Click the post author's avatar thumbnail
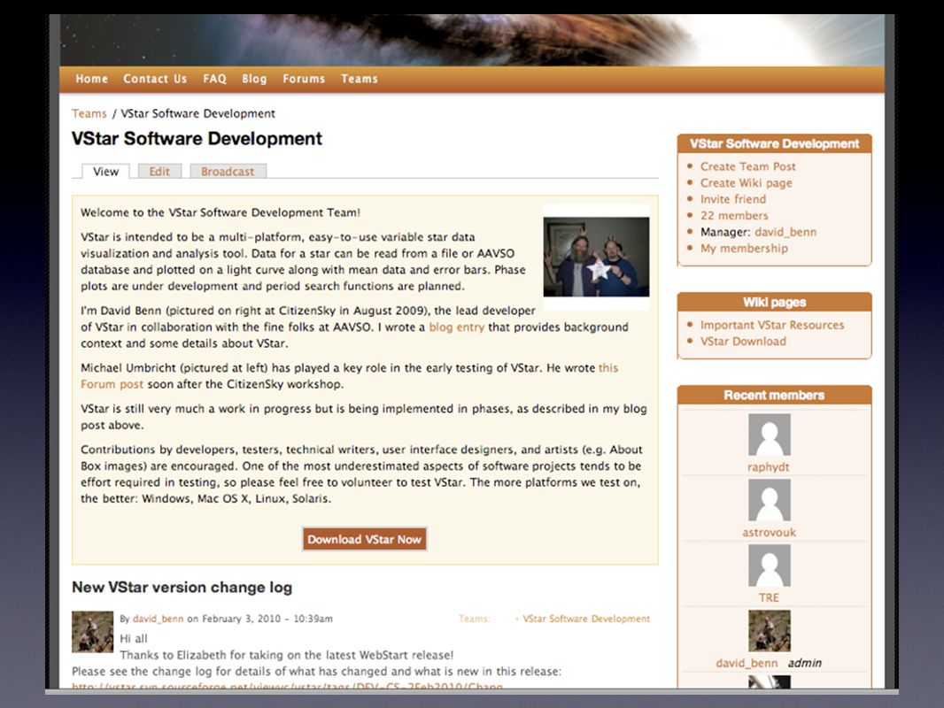This screenshot has height=708, width=944. [x=93, y=632]
